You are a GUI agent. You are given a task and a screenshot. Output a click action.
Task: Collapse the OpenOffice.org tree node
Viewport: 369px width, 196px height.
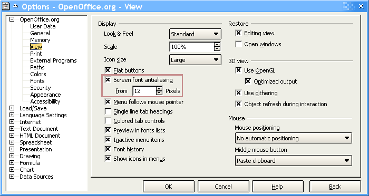pyautogui.click(x=12, y=19)
